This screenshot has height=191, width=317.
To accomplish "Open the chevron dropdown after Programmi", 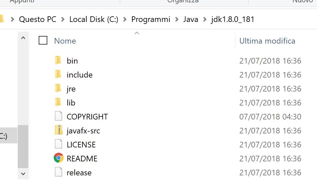I will (x=177, y=19).
